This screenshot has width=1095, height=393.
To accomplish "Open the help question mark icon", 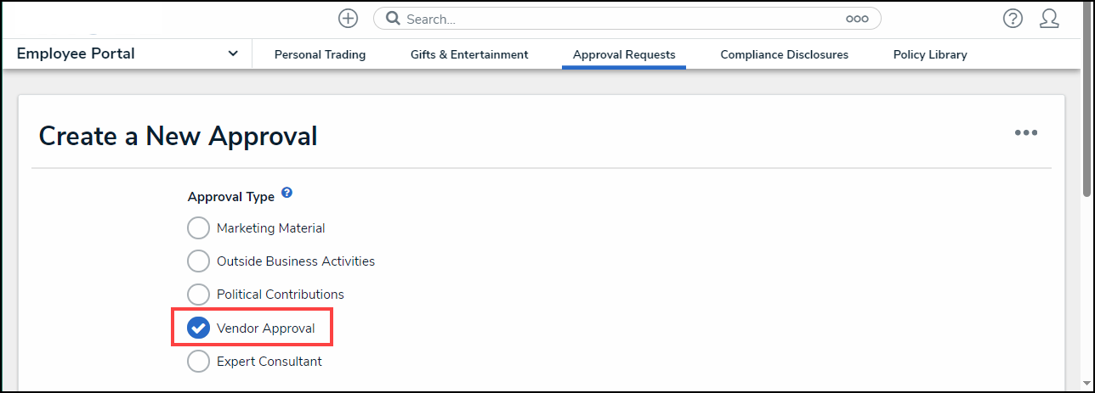I will pyautogui.click(x=1013, y=19).
